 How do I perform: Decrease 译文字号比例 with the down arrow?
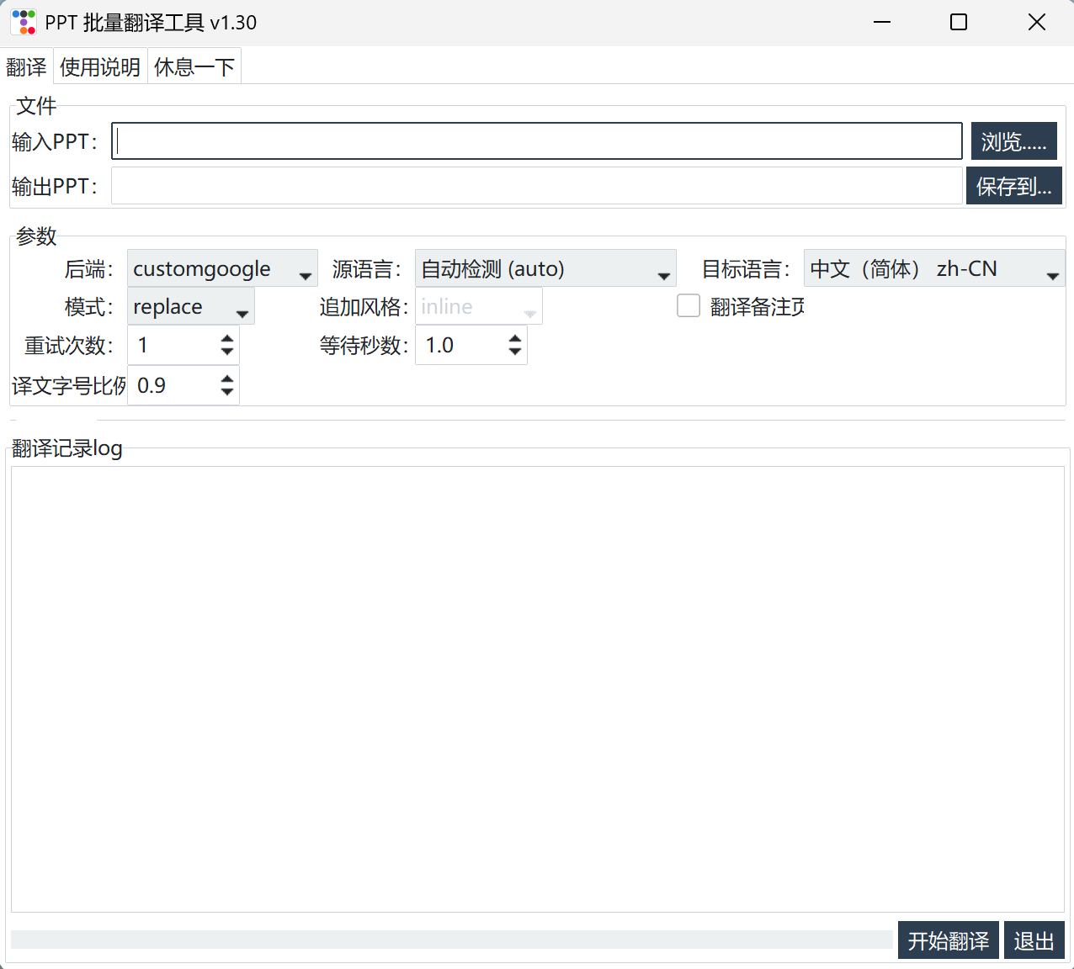[227, 392]
